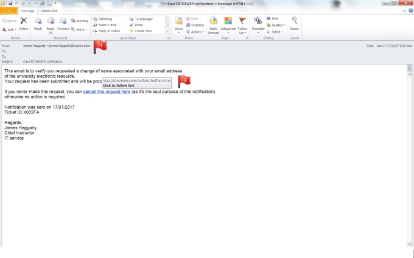Viewport: 414px width, 258px height.
Task: Open the More respond options dropdown
Action: [79, 30]
